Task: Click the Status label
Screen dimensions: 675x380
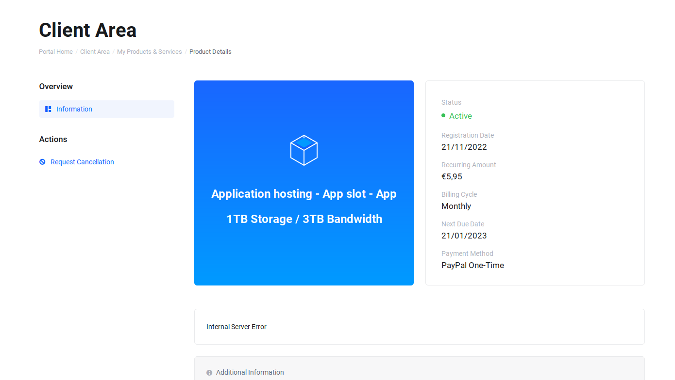Action: [451, 102]
